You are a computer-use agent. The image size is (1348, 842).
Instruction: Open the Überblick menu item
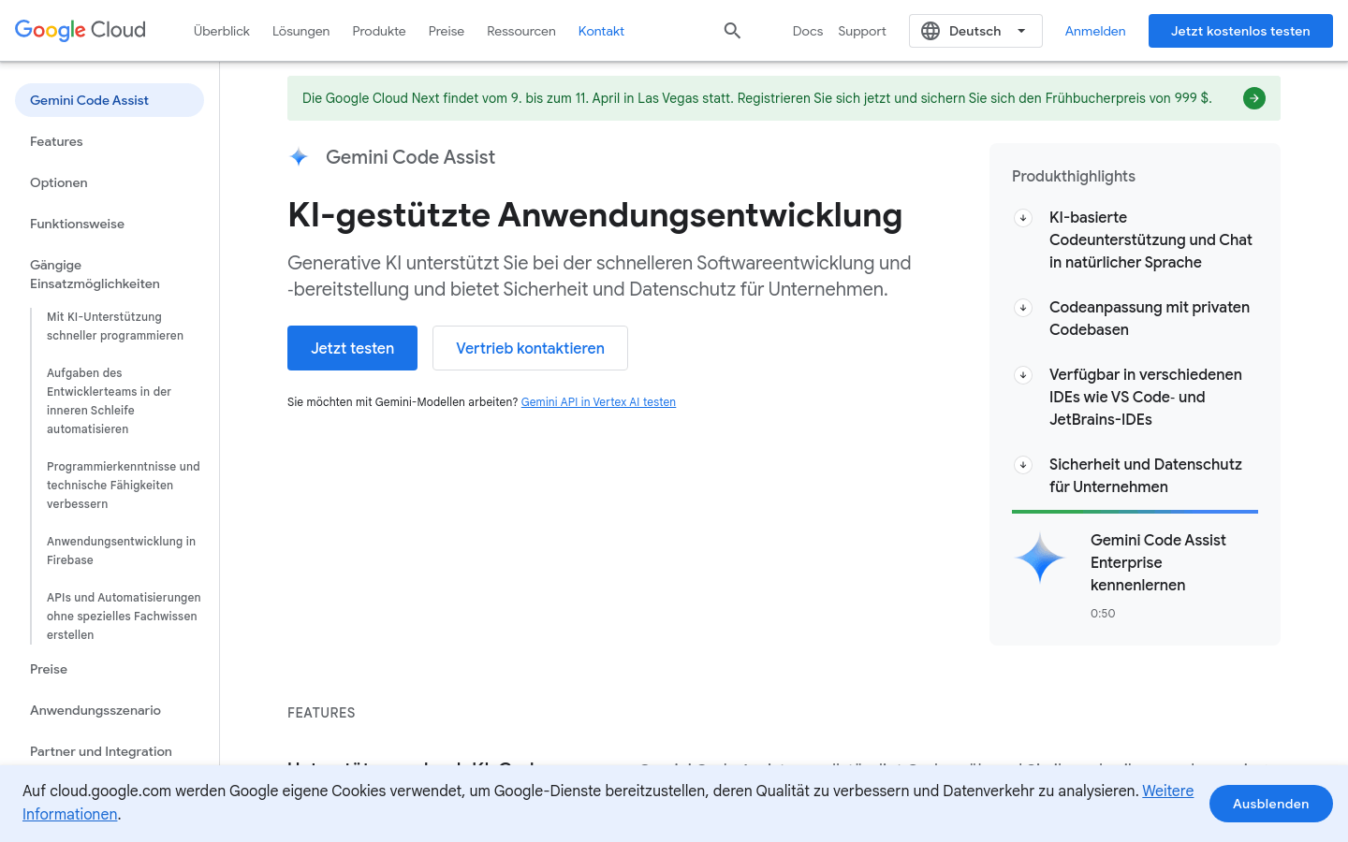[222, 31]
